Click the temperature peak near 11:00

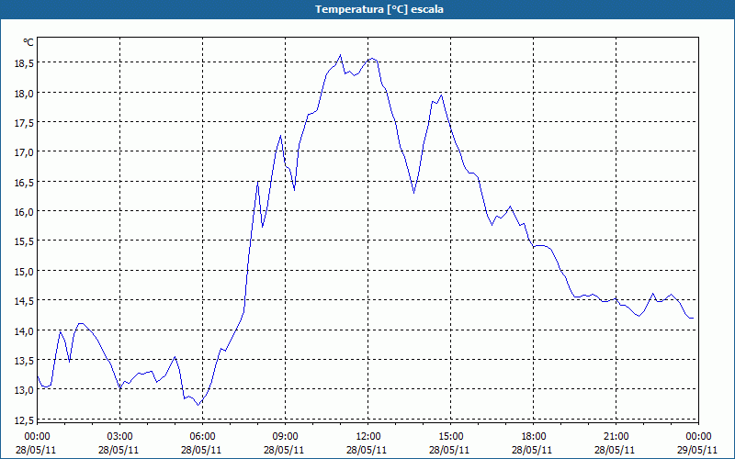pyautogui.click(x=340, y=55)
